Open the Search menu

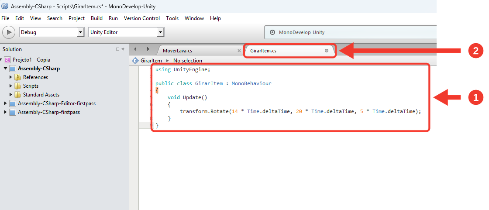pyautogui.click(x=55, y=18)
